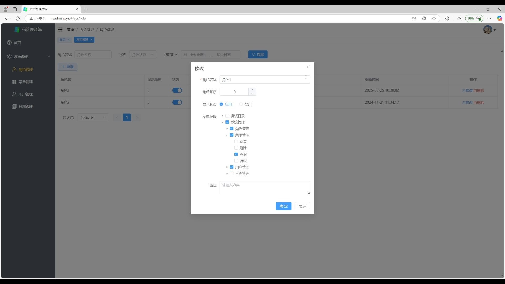Image resolution: width=505 pixels, height=284 pixels.
Task: Expand the 测试目录 tree node
Action: pyautogui.click(x=223, y=116)
